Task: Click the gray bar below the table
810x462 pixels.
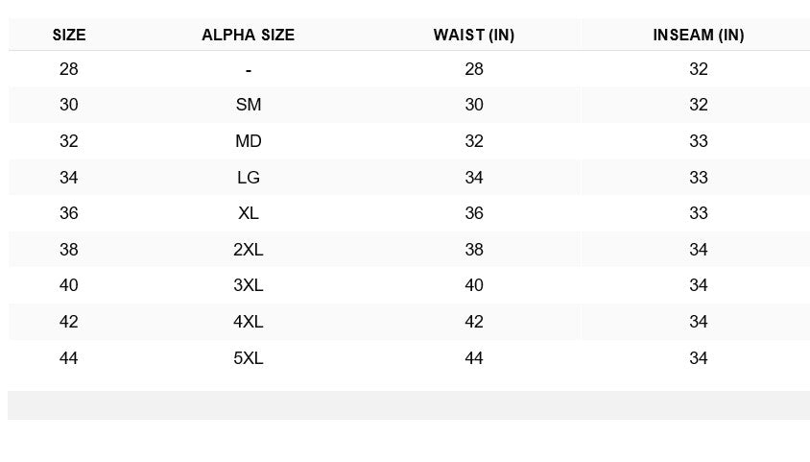Action: coord(409,405)
